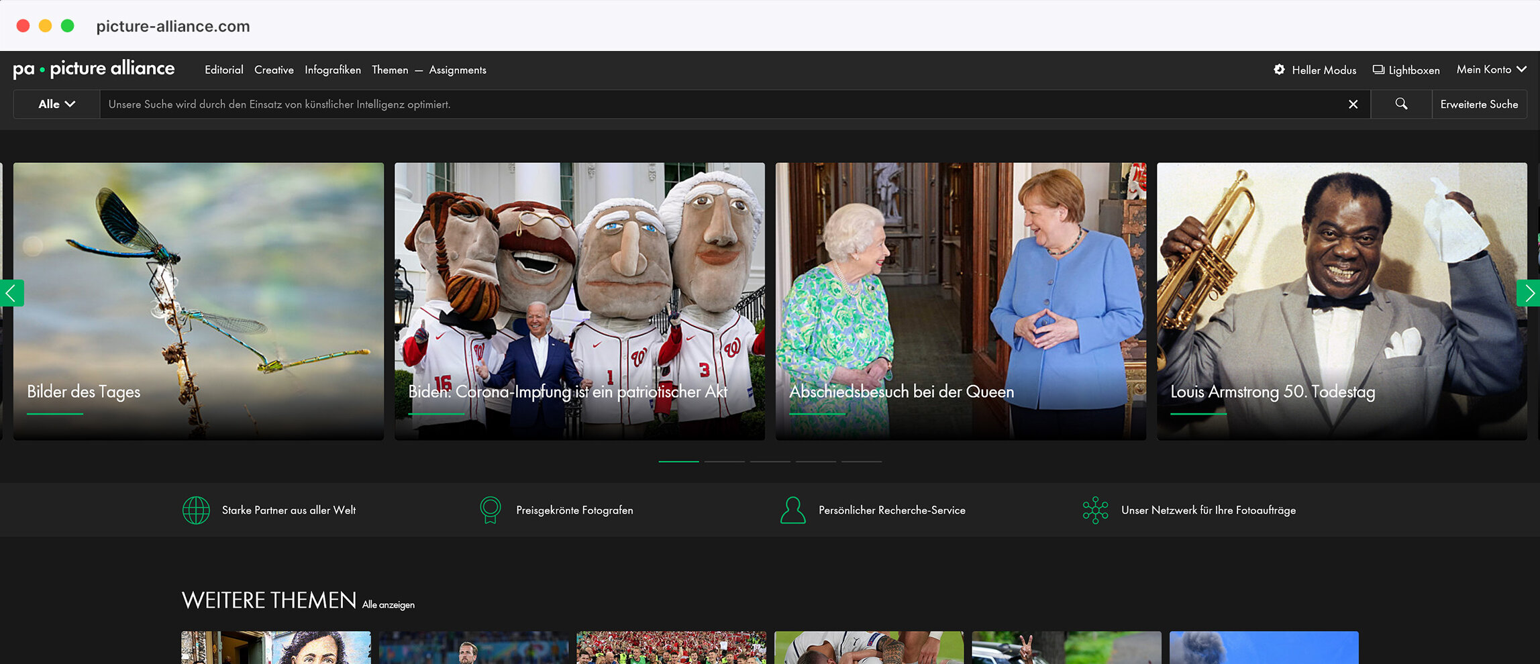Click the magnifying glass search icon
Screen dimensions: 1540x664
(x=1401, y=104)
